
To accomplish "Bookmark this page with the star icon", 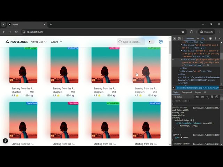I will [183, 32].
